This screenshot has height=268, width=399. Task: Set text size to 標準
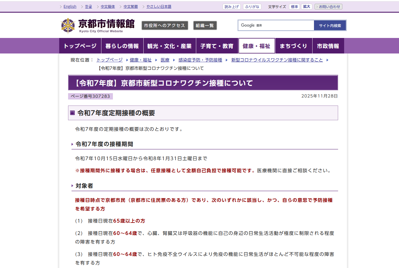[x=294, y=7]
